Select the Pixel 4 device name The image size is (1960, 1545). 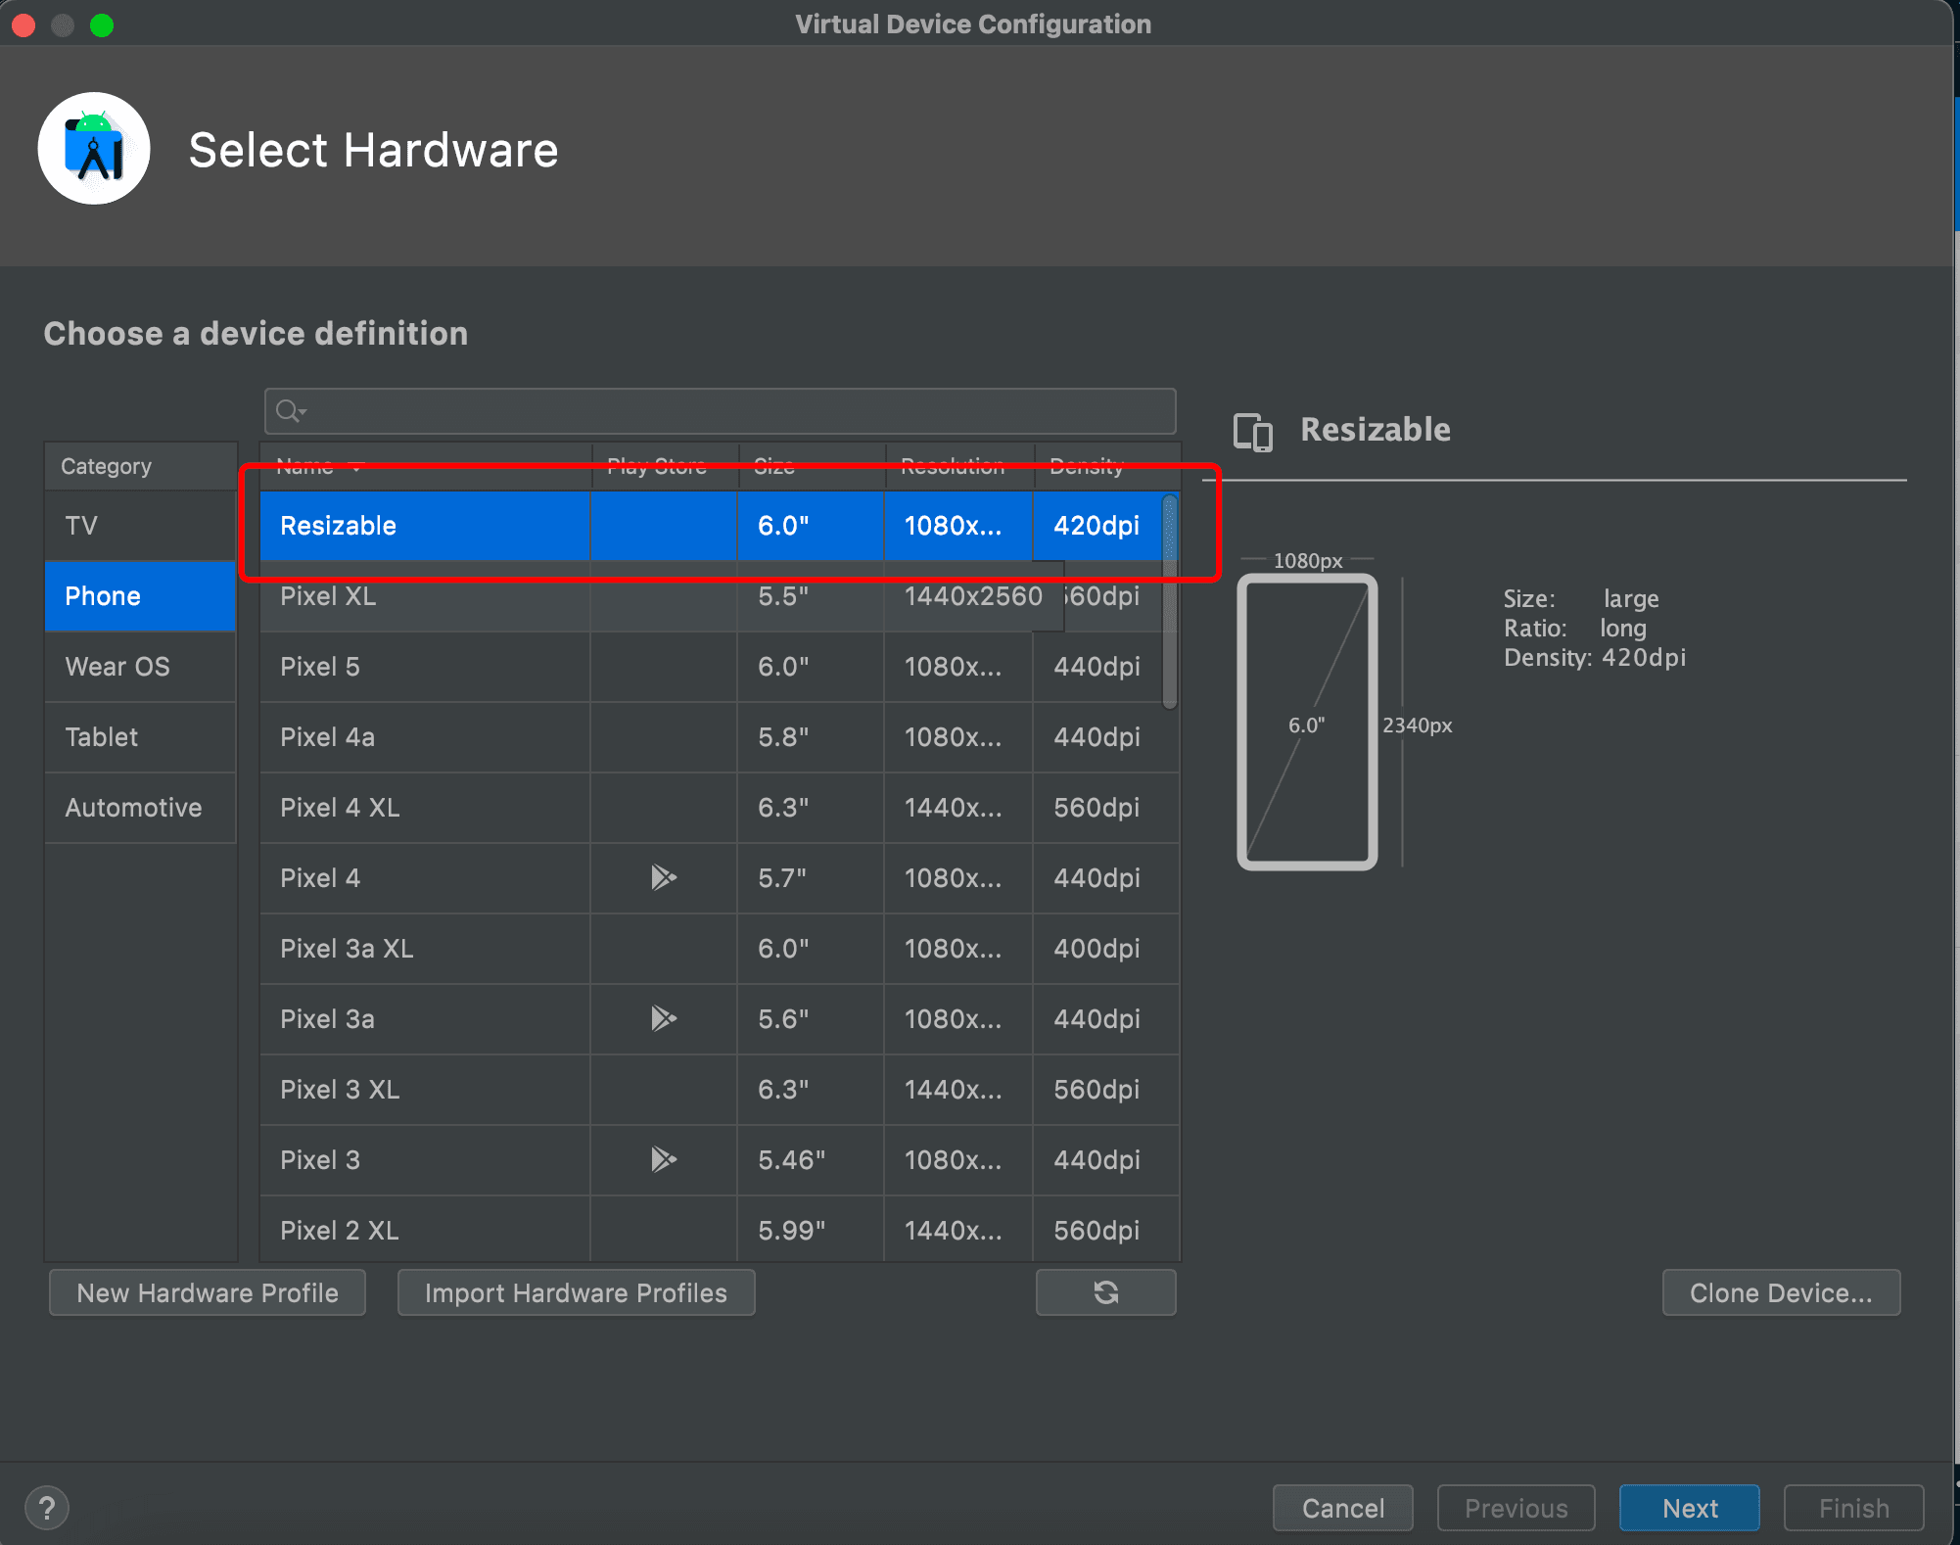[x=320, y=878]
